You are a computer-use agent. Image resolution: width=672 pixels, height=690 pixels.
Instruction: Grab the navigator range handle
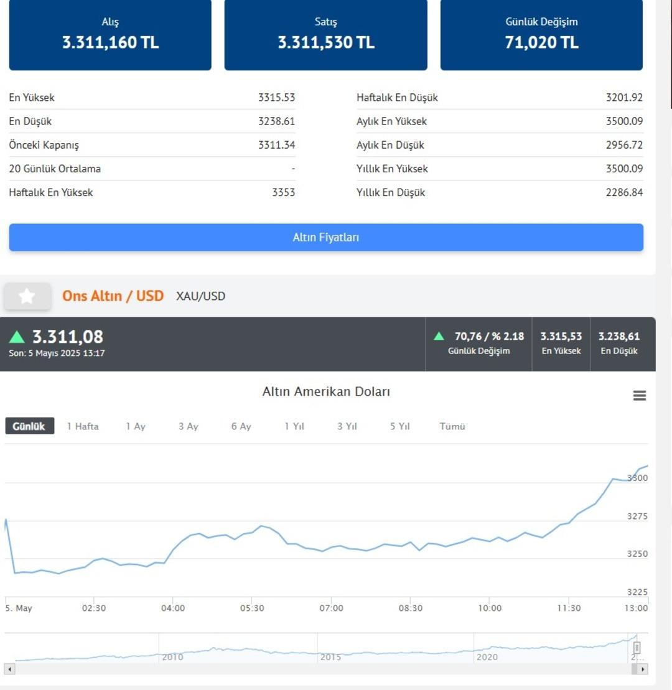coord(637,647)
